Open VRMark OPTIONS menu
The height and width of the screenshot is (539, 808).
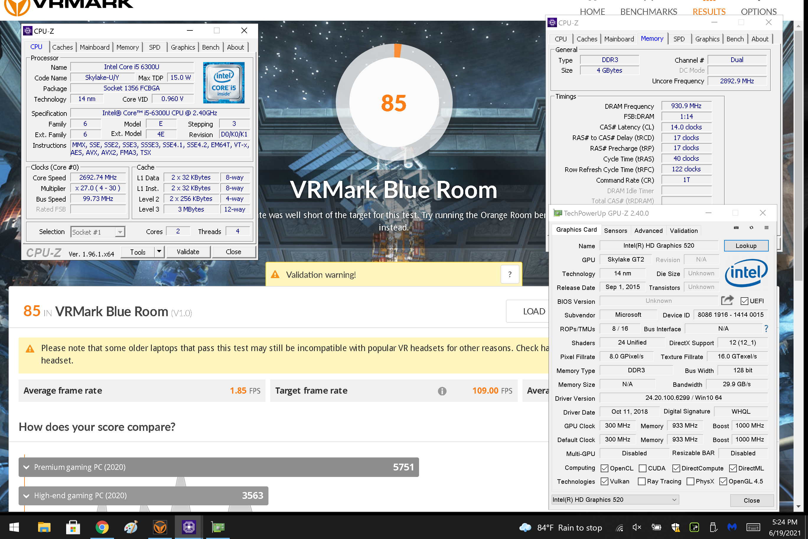click(x=758, y=11)
